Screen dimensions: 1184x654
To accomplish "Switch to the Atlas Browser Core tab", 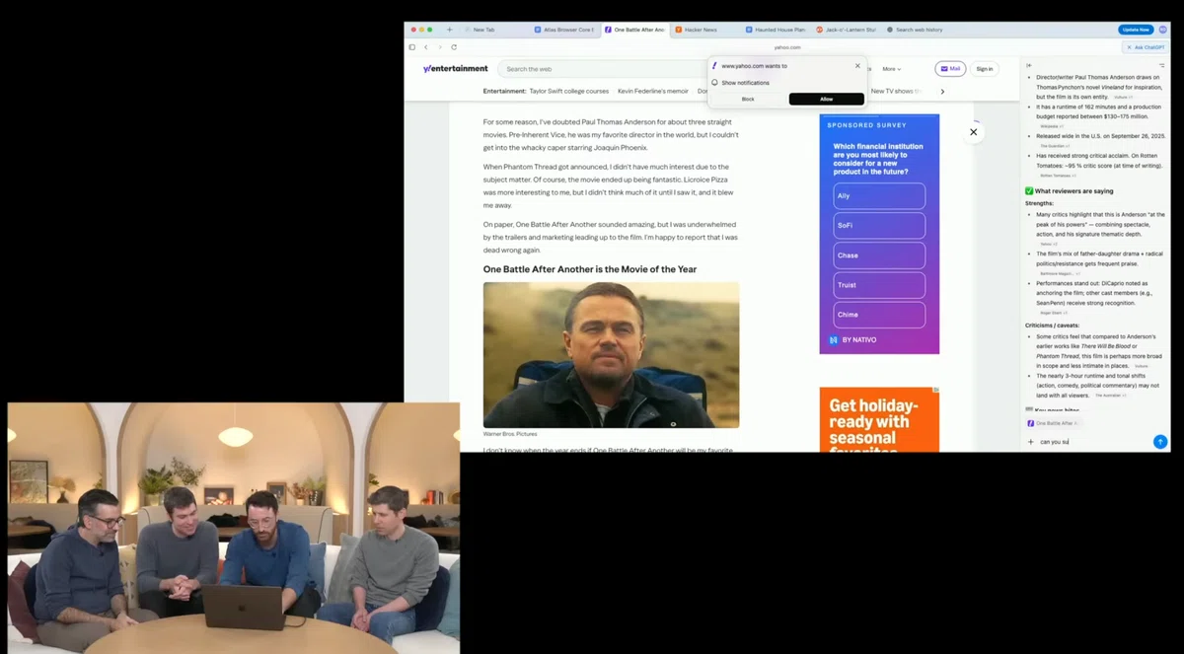I will point(564,30).
